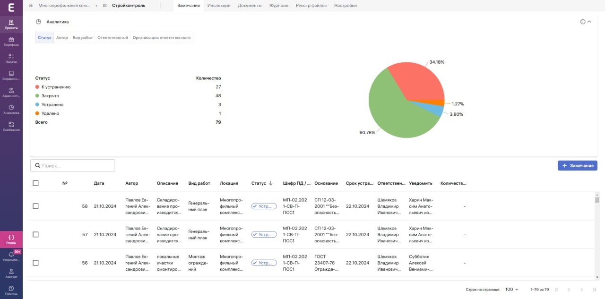Sort by the Статус column arrow
Image resolution: width=605 pixels, height=299 pixels.
tap(271, 183)
